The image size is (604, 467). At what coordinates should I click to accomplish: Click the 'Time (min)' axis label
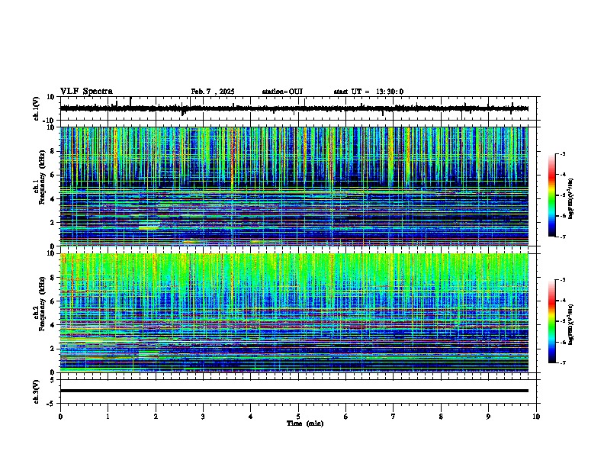click(305, 424)
